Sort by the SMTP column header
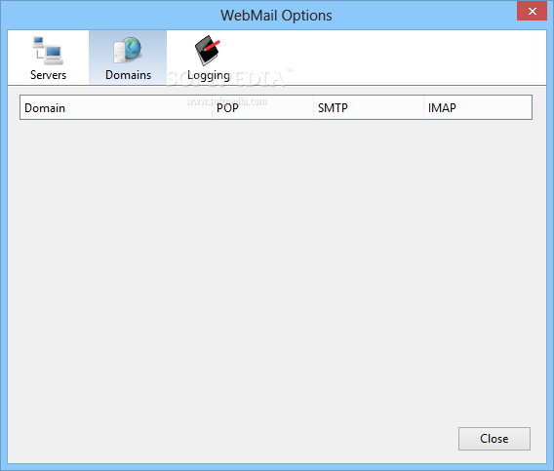Image resolution: width=554 pixels, height=471 pixels. coord(368,107)
